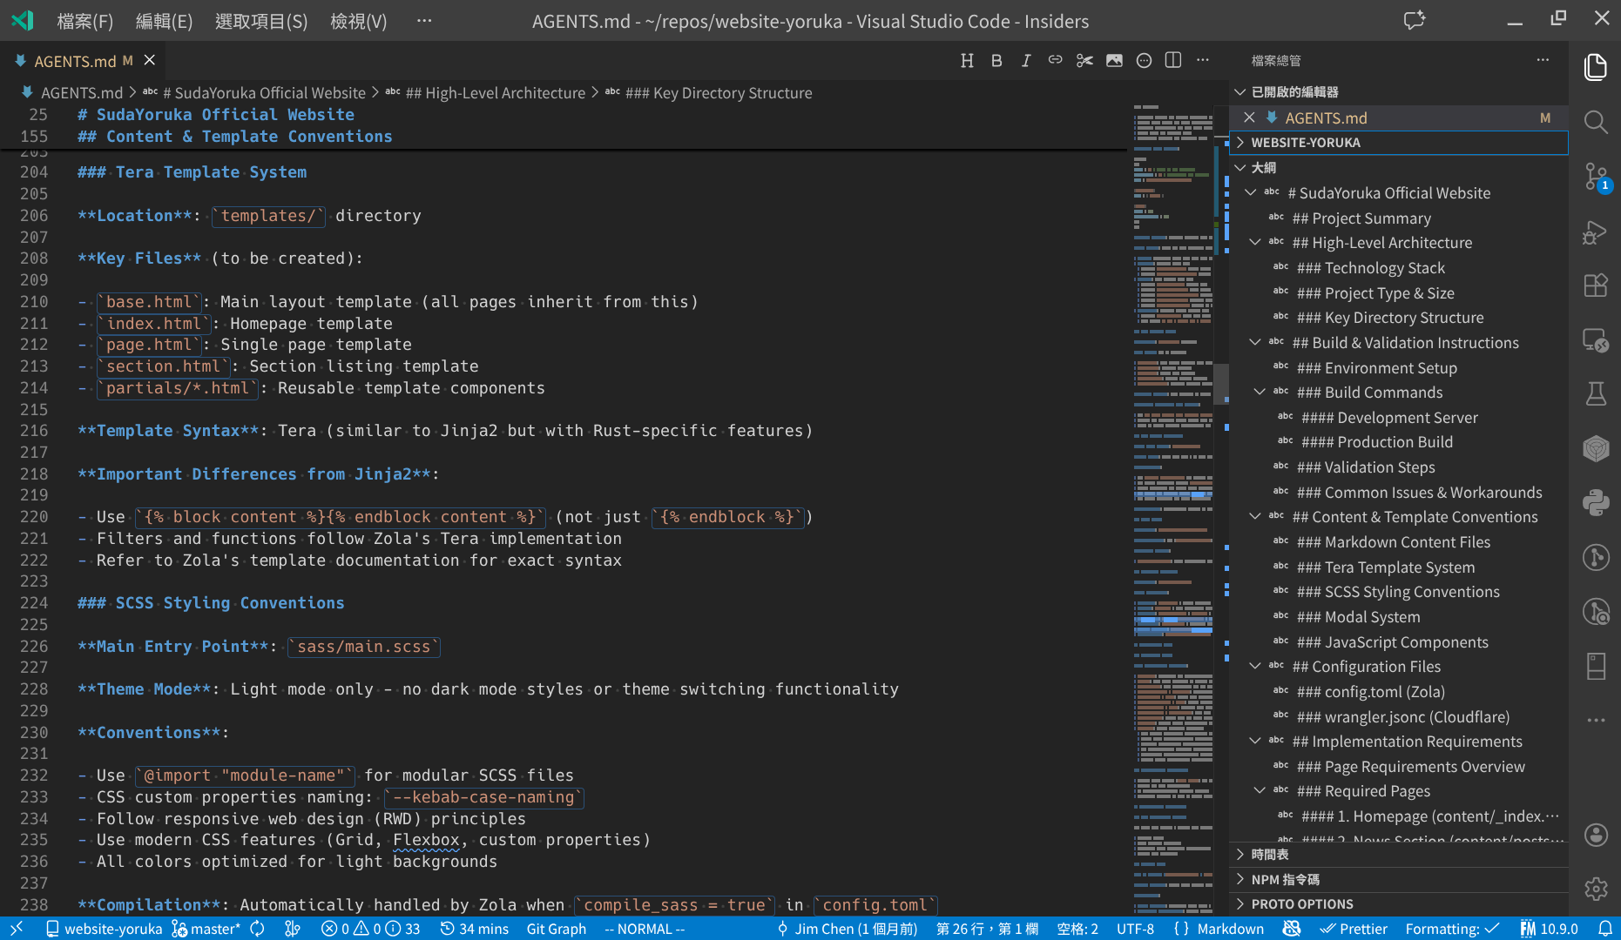1621x940 pixels.
Task: Split the editor to the right
Action: 1173,60
